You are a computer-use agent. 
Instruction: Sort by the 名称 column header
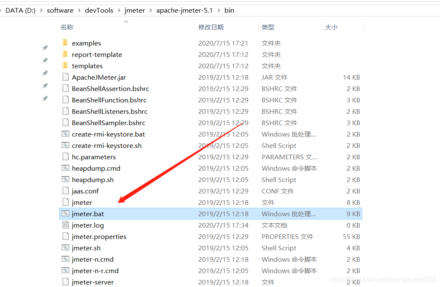point(67,27)
